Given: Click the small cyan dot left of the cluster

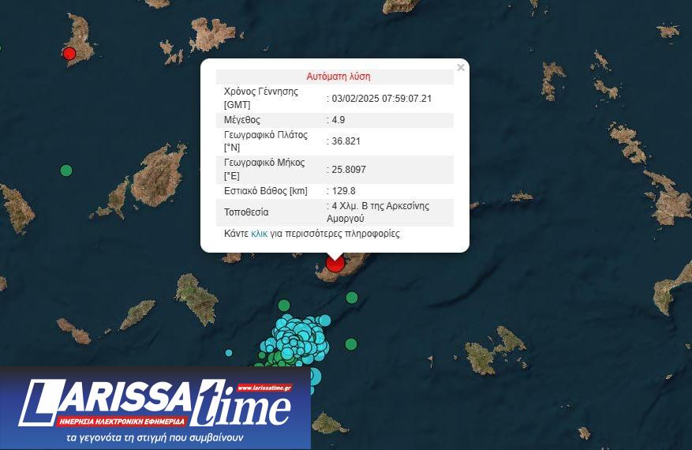Looking at the screenshot, I should click(229, 353).
